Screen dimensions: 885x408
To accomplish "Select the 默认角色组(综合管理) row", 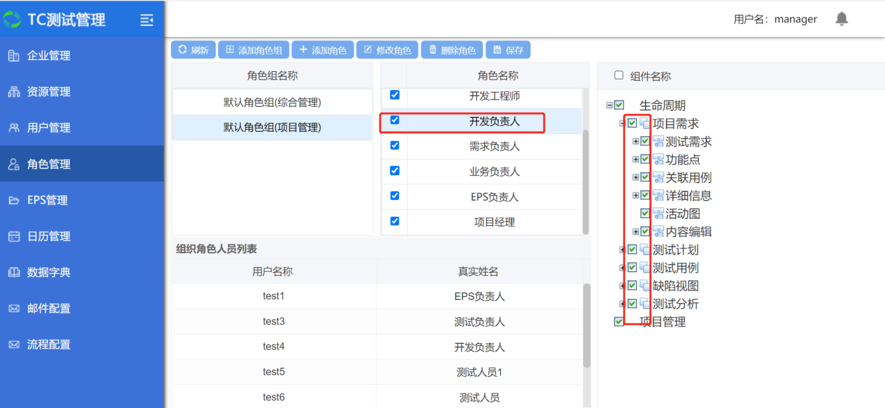I will pos(272,103).
